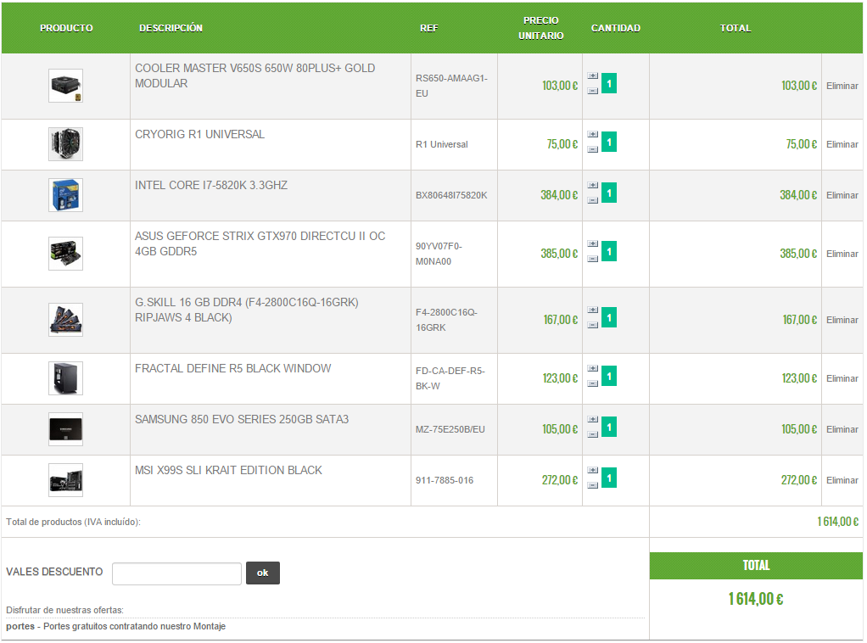Image resolution: width=867 pixels, height=643 pixels.
Task: Open Cooler Master V650S 650W product description
Action: coord(255,75)
